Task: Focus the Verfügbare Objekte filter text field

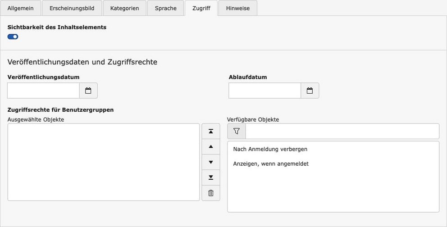Action: tap(342, 132)
